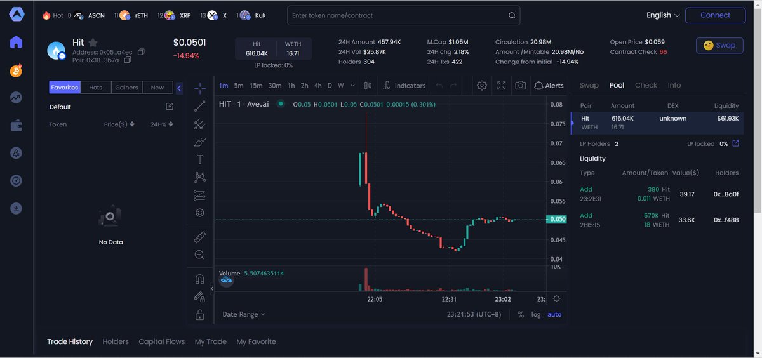Open the trending chart sidebar icon
Screen dimensions: 762x358
point(16,98)
